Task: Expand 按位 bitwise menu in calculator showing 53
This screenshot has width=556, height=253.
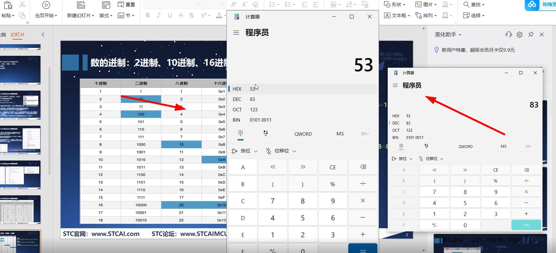Action: [x=245, y=151]
